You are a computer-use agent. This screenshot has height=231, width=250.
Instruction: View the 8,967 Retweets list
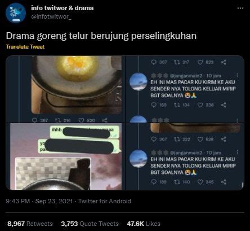click(x=30, y=224)
